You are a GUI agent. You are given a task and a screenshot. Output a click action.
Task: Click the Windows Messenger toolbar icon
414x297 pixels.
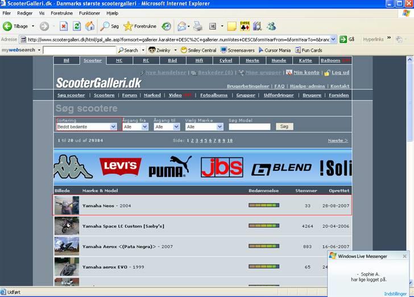[271, 26]
